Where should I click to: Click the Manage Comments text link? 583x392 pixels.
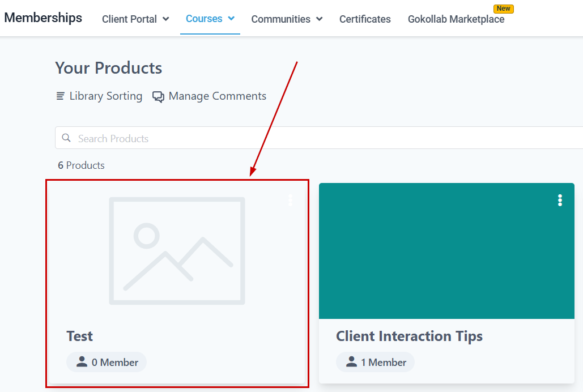click(x=217, y=96)
